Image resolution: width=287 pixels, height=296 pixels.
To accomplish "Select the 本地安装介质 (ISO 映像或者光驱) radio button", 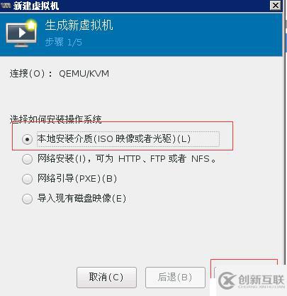I will (x=27, y=139).
